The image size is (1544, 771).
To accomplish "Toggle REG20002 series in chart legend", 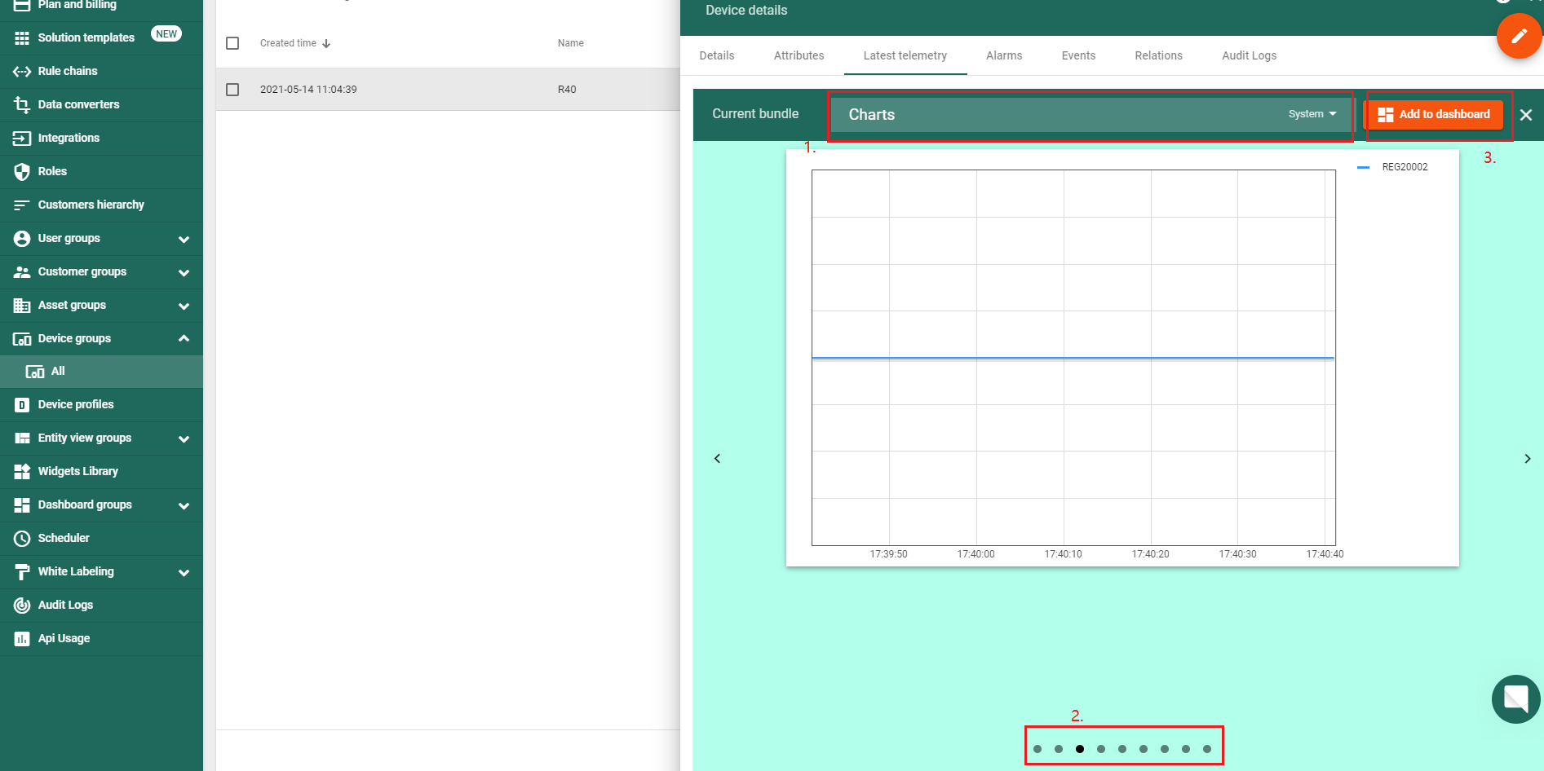I will (1404, 167).
